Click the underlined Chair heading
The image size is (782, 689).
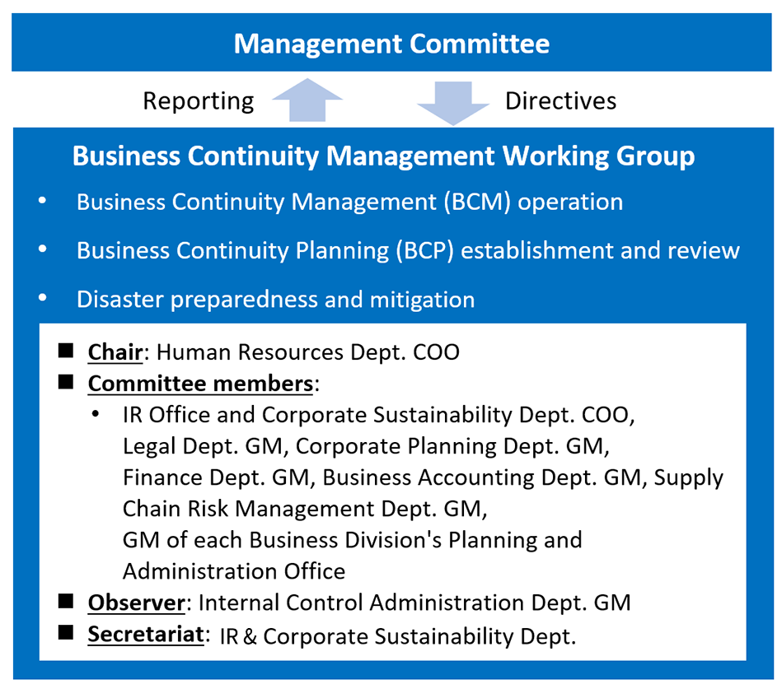116,352
